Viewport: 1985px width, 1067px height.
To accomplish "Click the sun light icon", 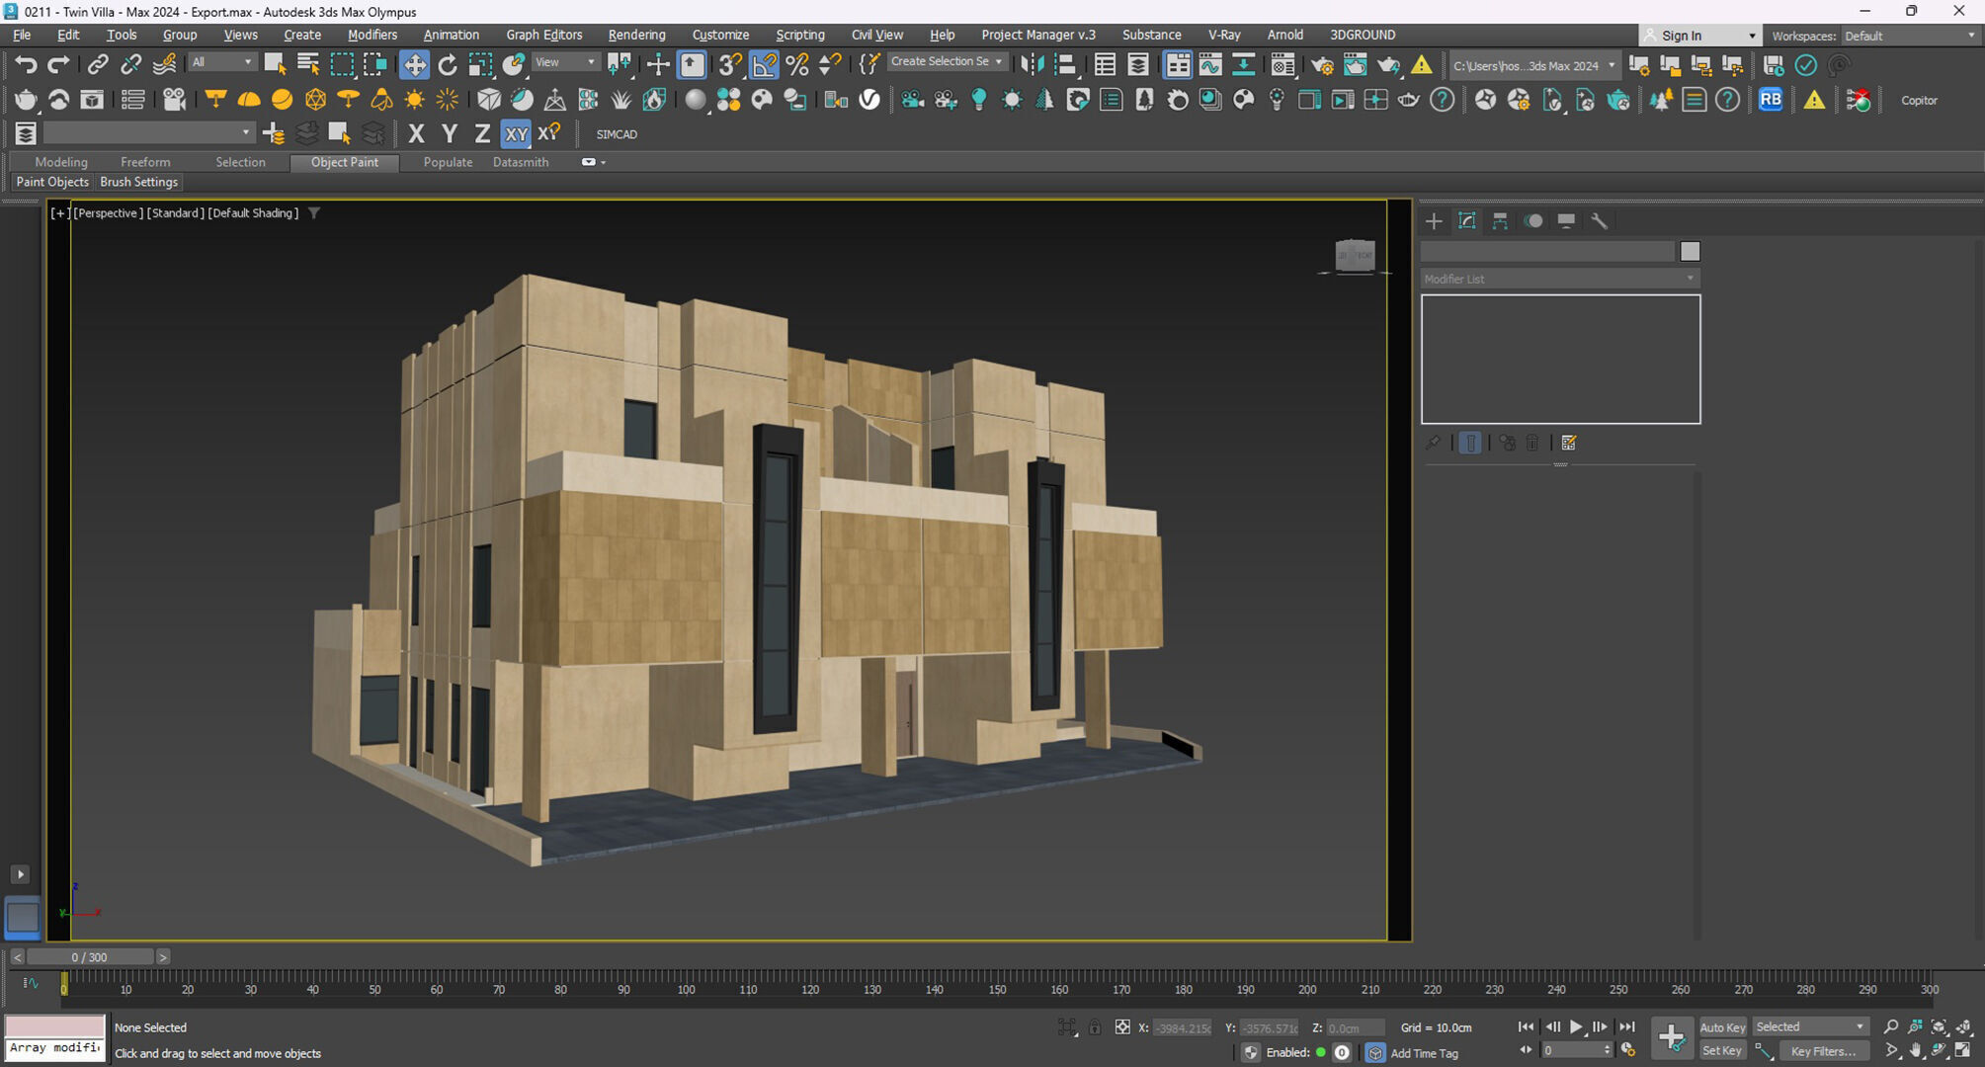I will 415,100.
